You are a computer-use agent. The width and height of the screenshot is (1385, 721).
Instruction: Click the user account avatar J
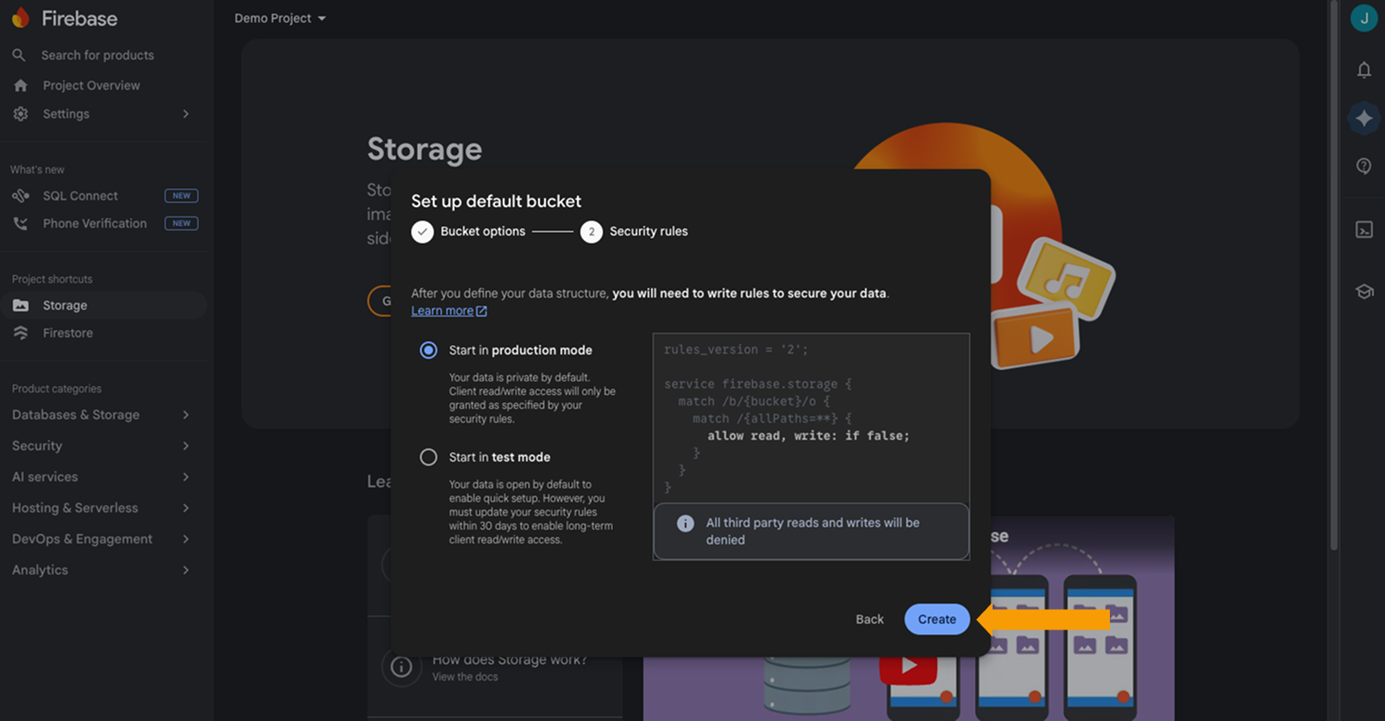tap(1363, 18)
